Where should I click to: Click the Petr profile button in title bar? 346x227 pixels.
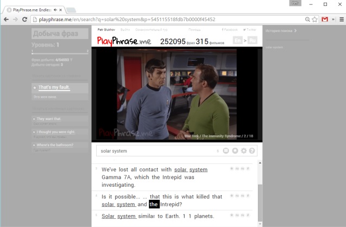295,3
